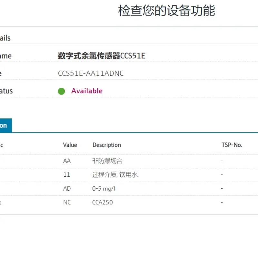Click the details section header
The image size is (258, 258).
point(5,38)
